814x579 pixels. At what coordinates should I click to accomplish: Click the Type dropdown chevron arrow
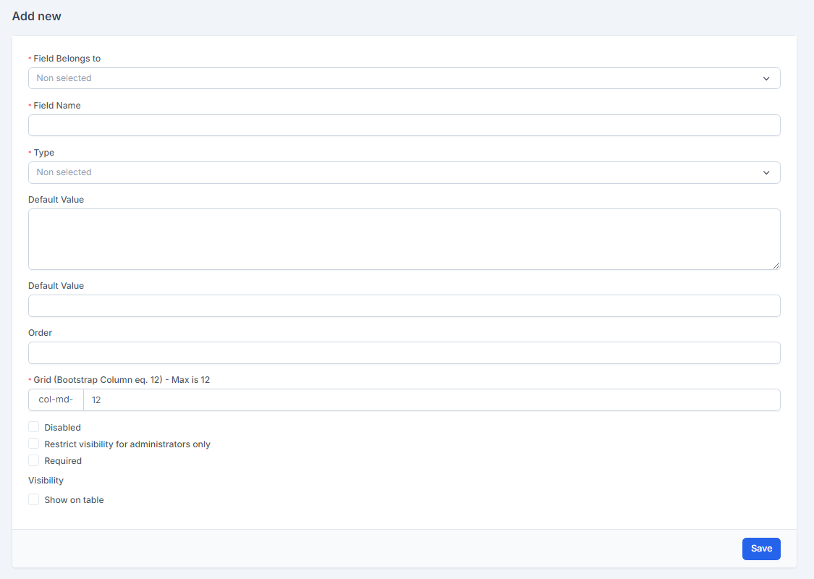pos(766,172)
